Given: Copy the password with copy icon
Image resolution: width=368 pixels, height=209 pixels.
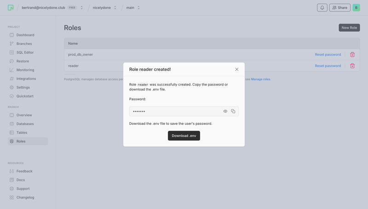Looking at the screenshot, I should (x=233, y=111).
